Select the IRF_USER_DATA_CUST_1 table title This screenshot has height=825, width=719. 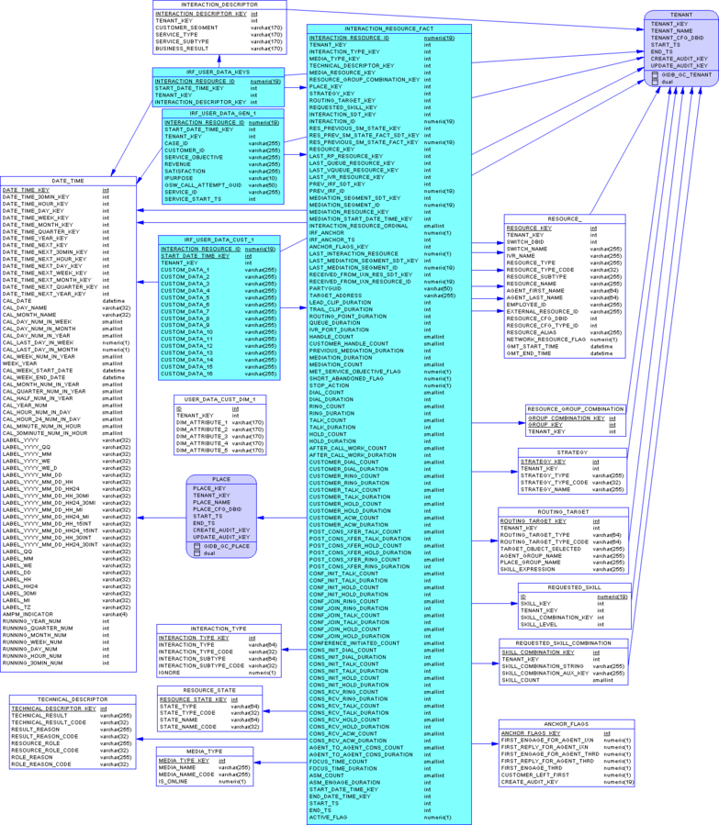219,240
